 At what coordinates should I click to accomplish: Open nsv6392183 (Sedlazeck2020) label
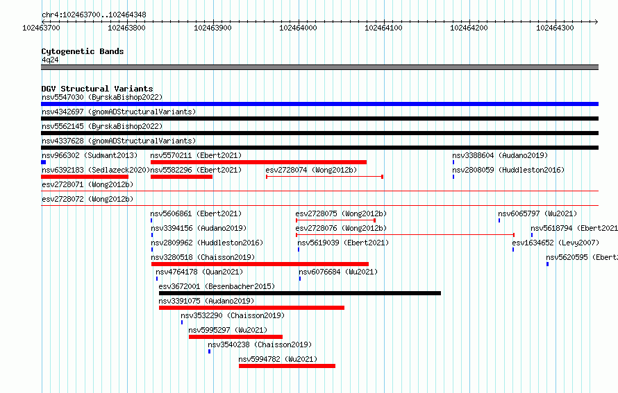click(96, 170)
